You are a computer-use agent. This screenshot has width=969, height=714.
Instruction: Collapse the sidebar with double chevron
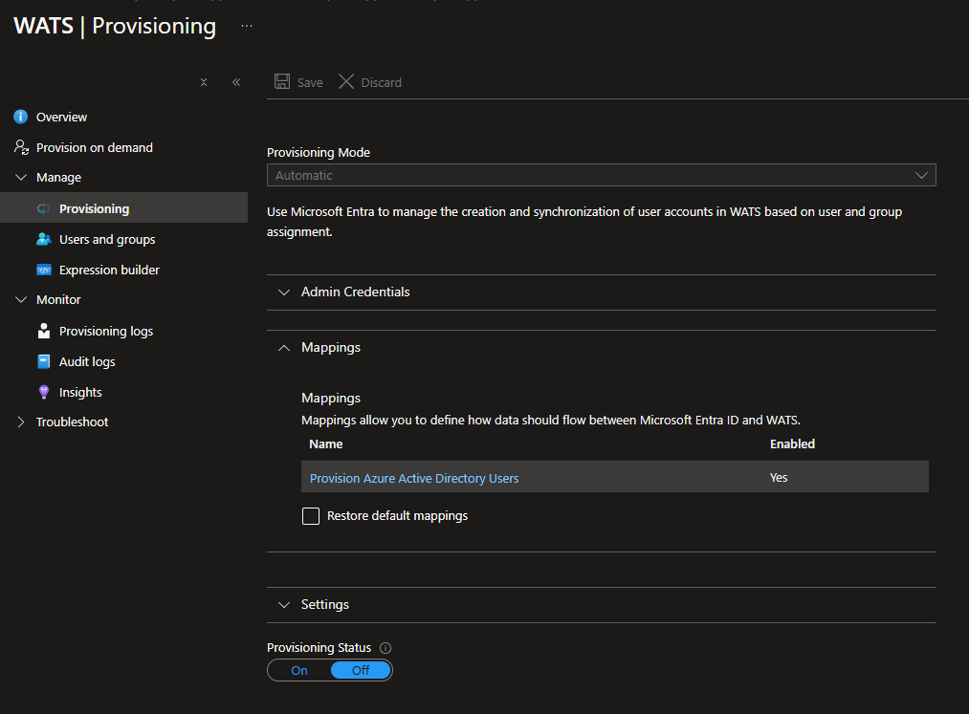click(236, 82)
